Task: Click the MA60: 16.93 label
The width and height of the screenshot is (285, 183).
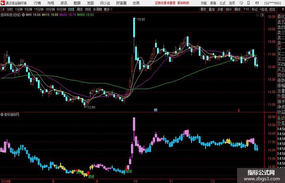Action: point(85,15)
